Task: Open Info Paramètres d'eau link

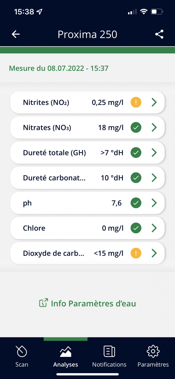Action: (x=87, y=303)
